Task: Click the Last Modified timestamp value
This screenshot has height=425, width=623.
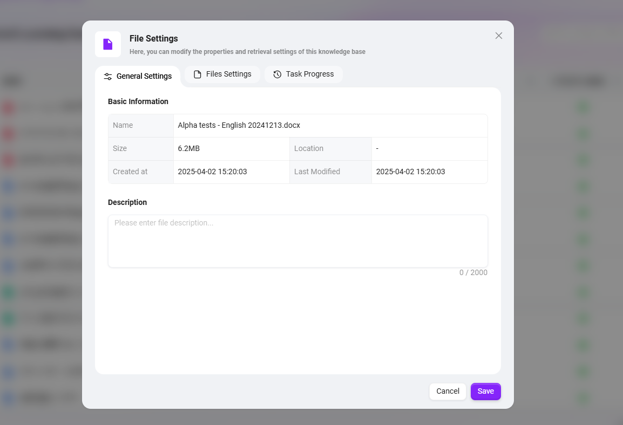Action: point(410,172)
